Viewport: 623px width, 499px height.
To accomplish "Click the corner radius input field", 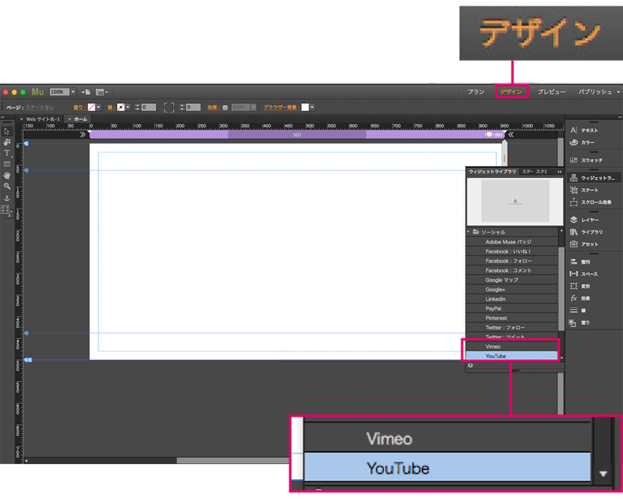I will point(193,107).
